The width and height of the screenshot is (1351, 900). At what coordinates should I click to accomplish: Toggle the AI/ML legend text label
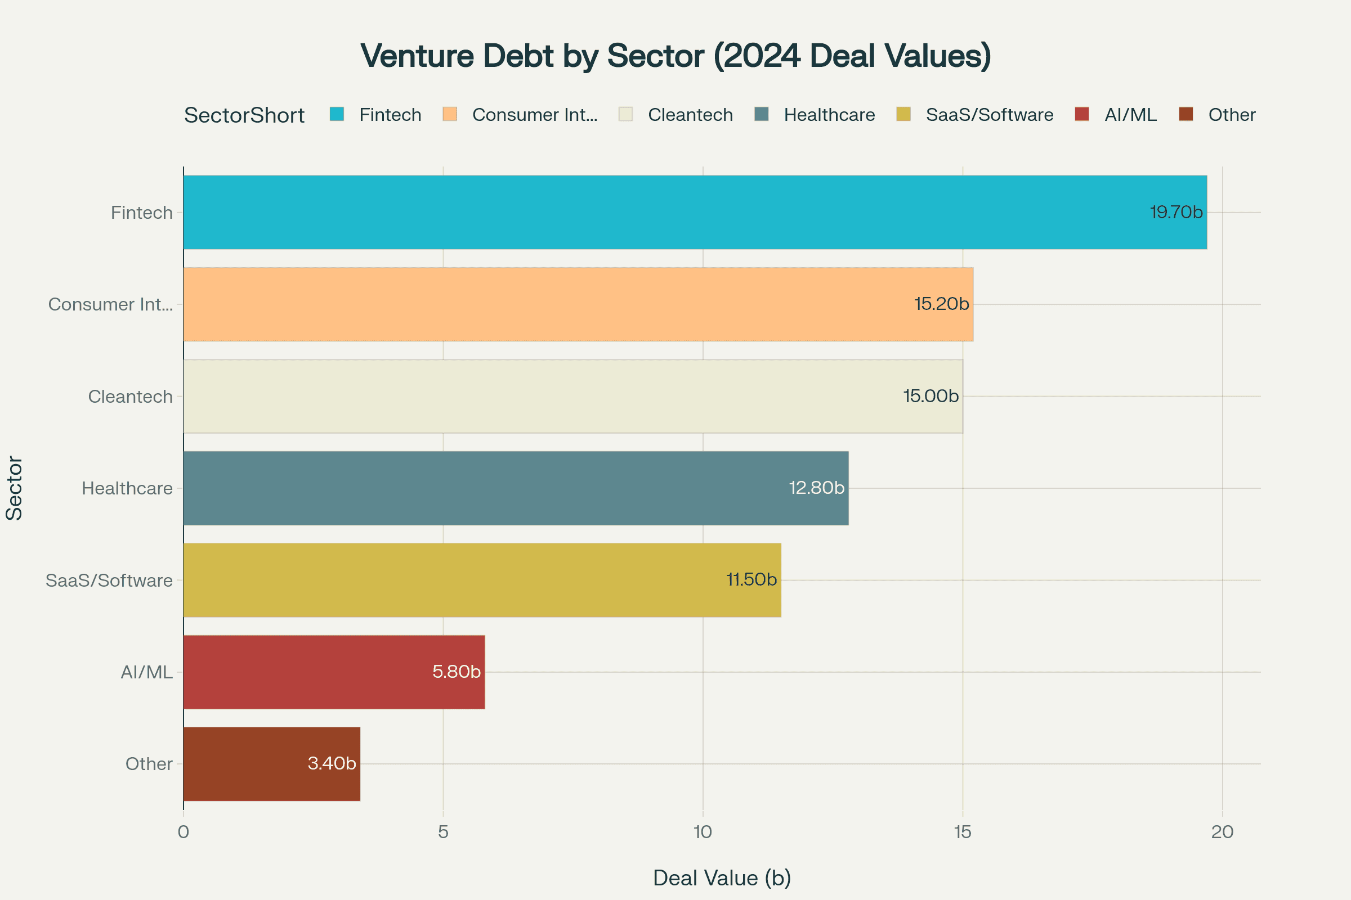pyautogui.click(x=1130, y=115)
